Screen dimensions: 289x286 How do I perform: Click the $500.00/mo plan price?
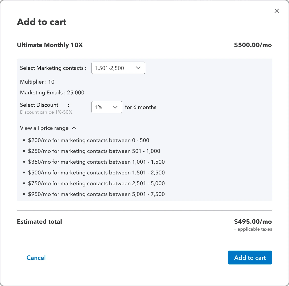(253, 45)
